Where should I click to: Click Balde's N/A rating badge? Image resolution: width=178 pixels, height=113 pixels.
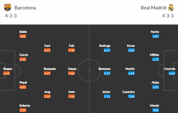click(x=23, y=37)
